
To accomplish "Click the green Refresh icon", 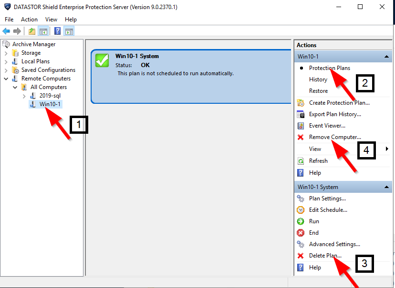I will coord(301,161).
